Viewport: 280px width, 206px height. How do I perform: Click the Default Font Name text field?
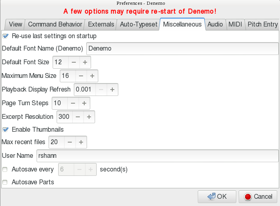(182, 49)
